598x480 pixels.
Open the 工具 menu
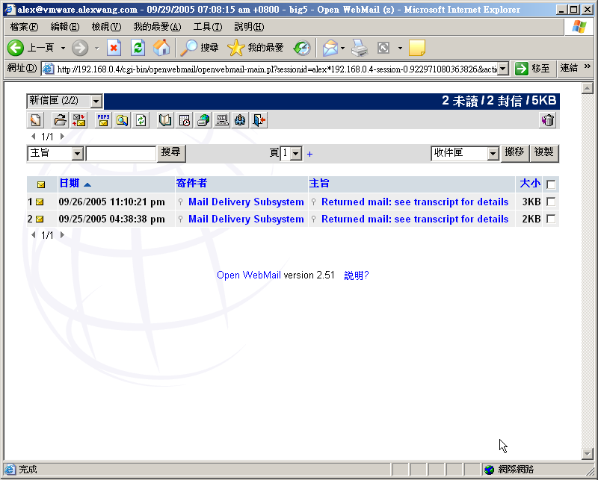click(207, 27)
